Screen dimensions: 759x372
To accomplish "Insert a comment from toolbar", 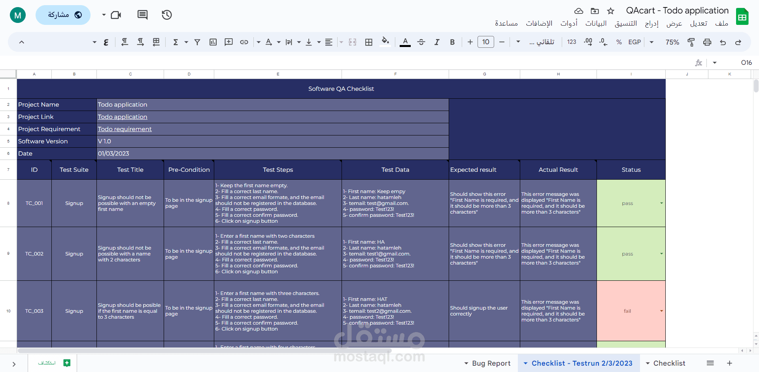I will pos(228,42).
